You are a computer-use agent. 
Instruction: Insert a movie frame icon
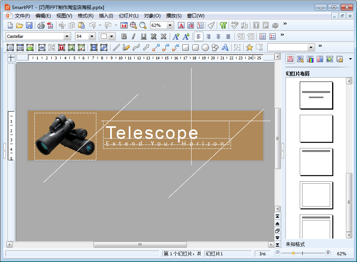coord(94,47)
